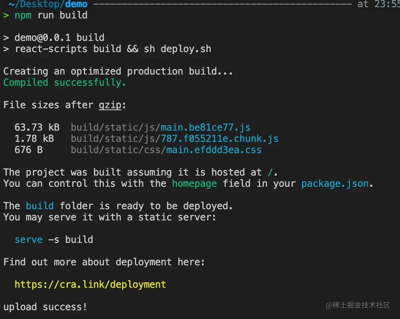Click the 'npm run build' command
Viewport: 400px width, 319px height.
click(51, 15)
